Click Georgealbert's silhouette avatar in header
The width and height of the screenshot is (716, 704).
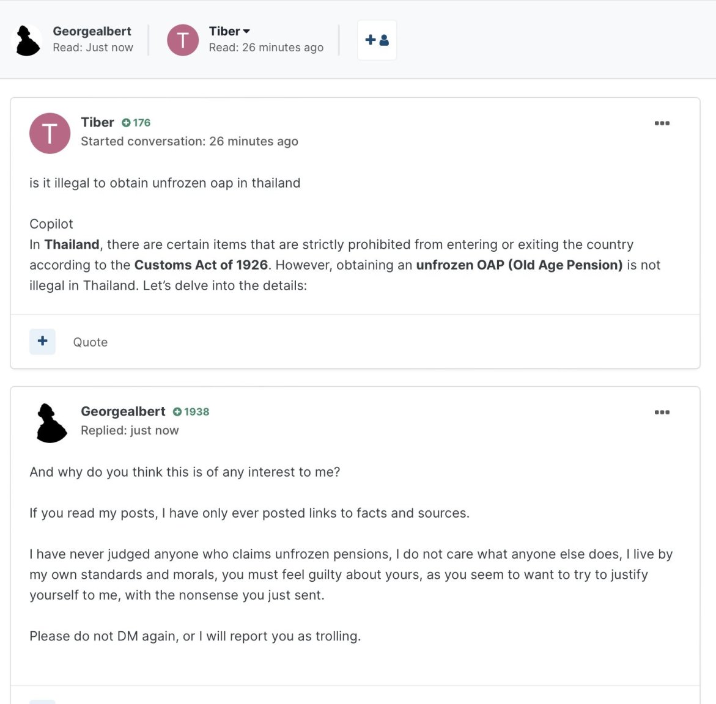pyautogui.click(x=27, y=40)
